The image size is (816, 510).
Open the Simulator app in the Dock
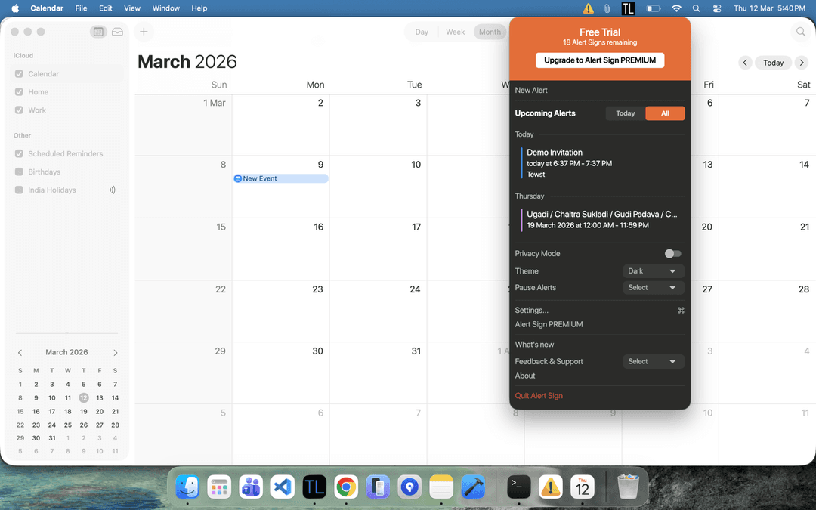378,487
